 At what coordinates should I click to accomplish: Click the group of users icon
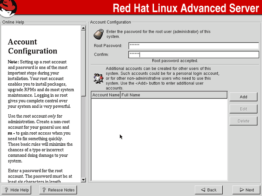point(99,78)
